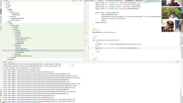Expand the episode2 package
This screenshot has height=103, width=183.
pyautogui.click(x=13, y=33)
